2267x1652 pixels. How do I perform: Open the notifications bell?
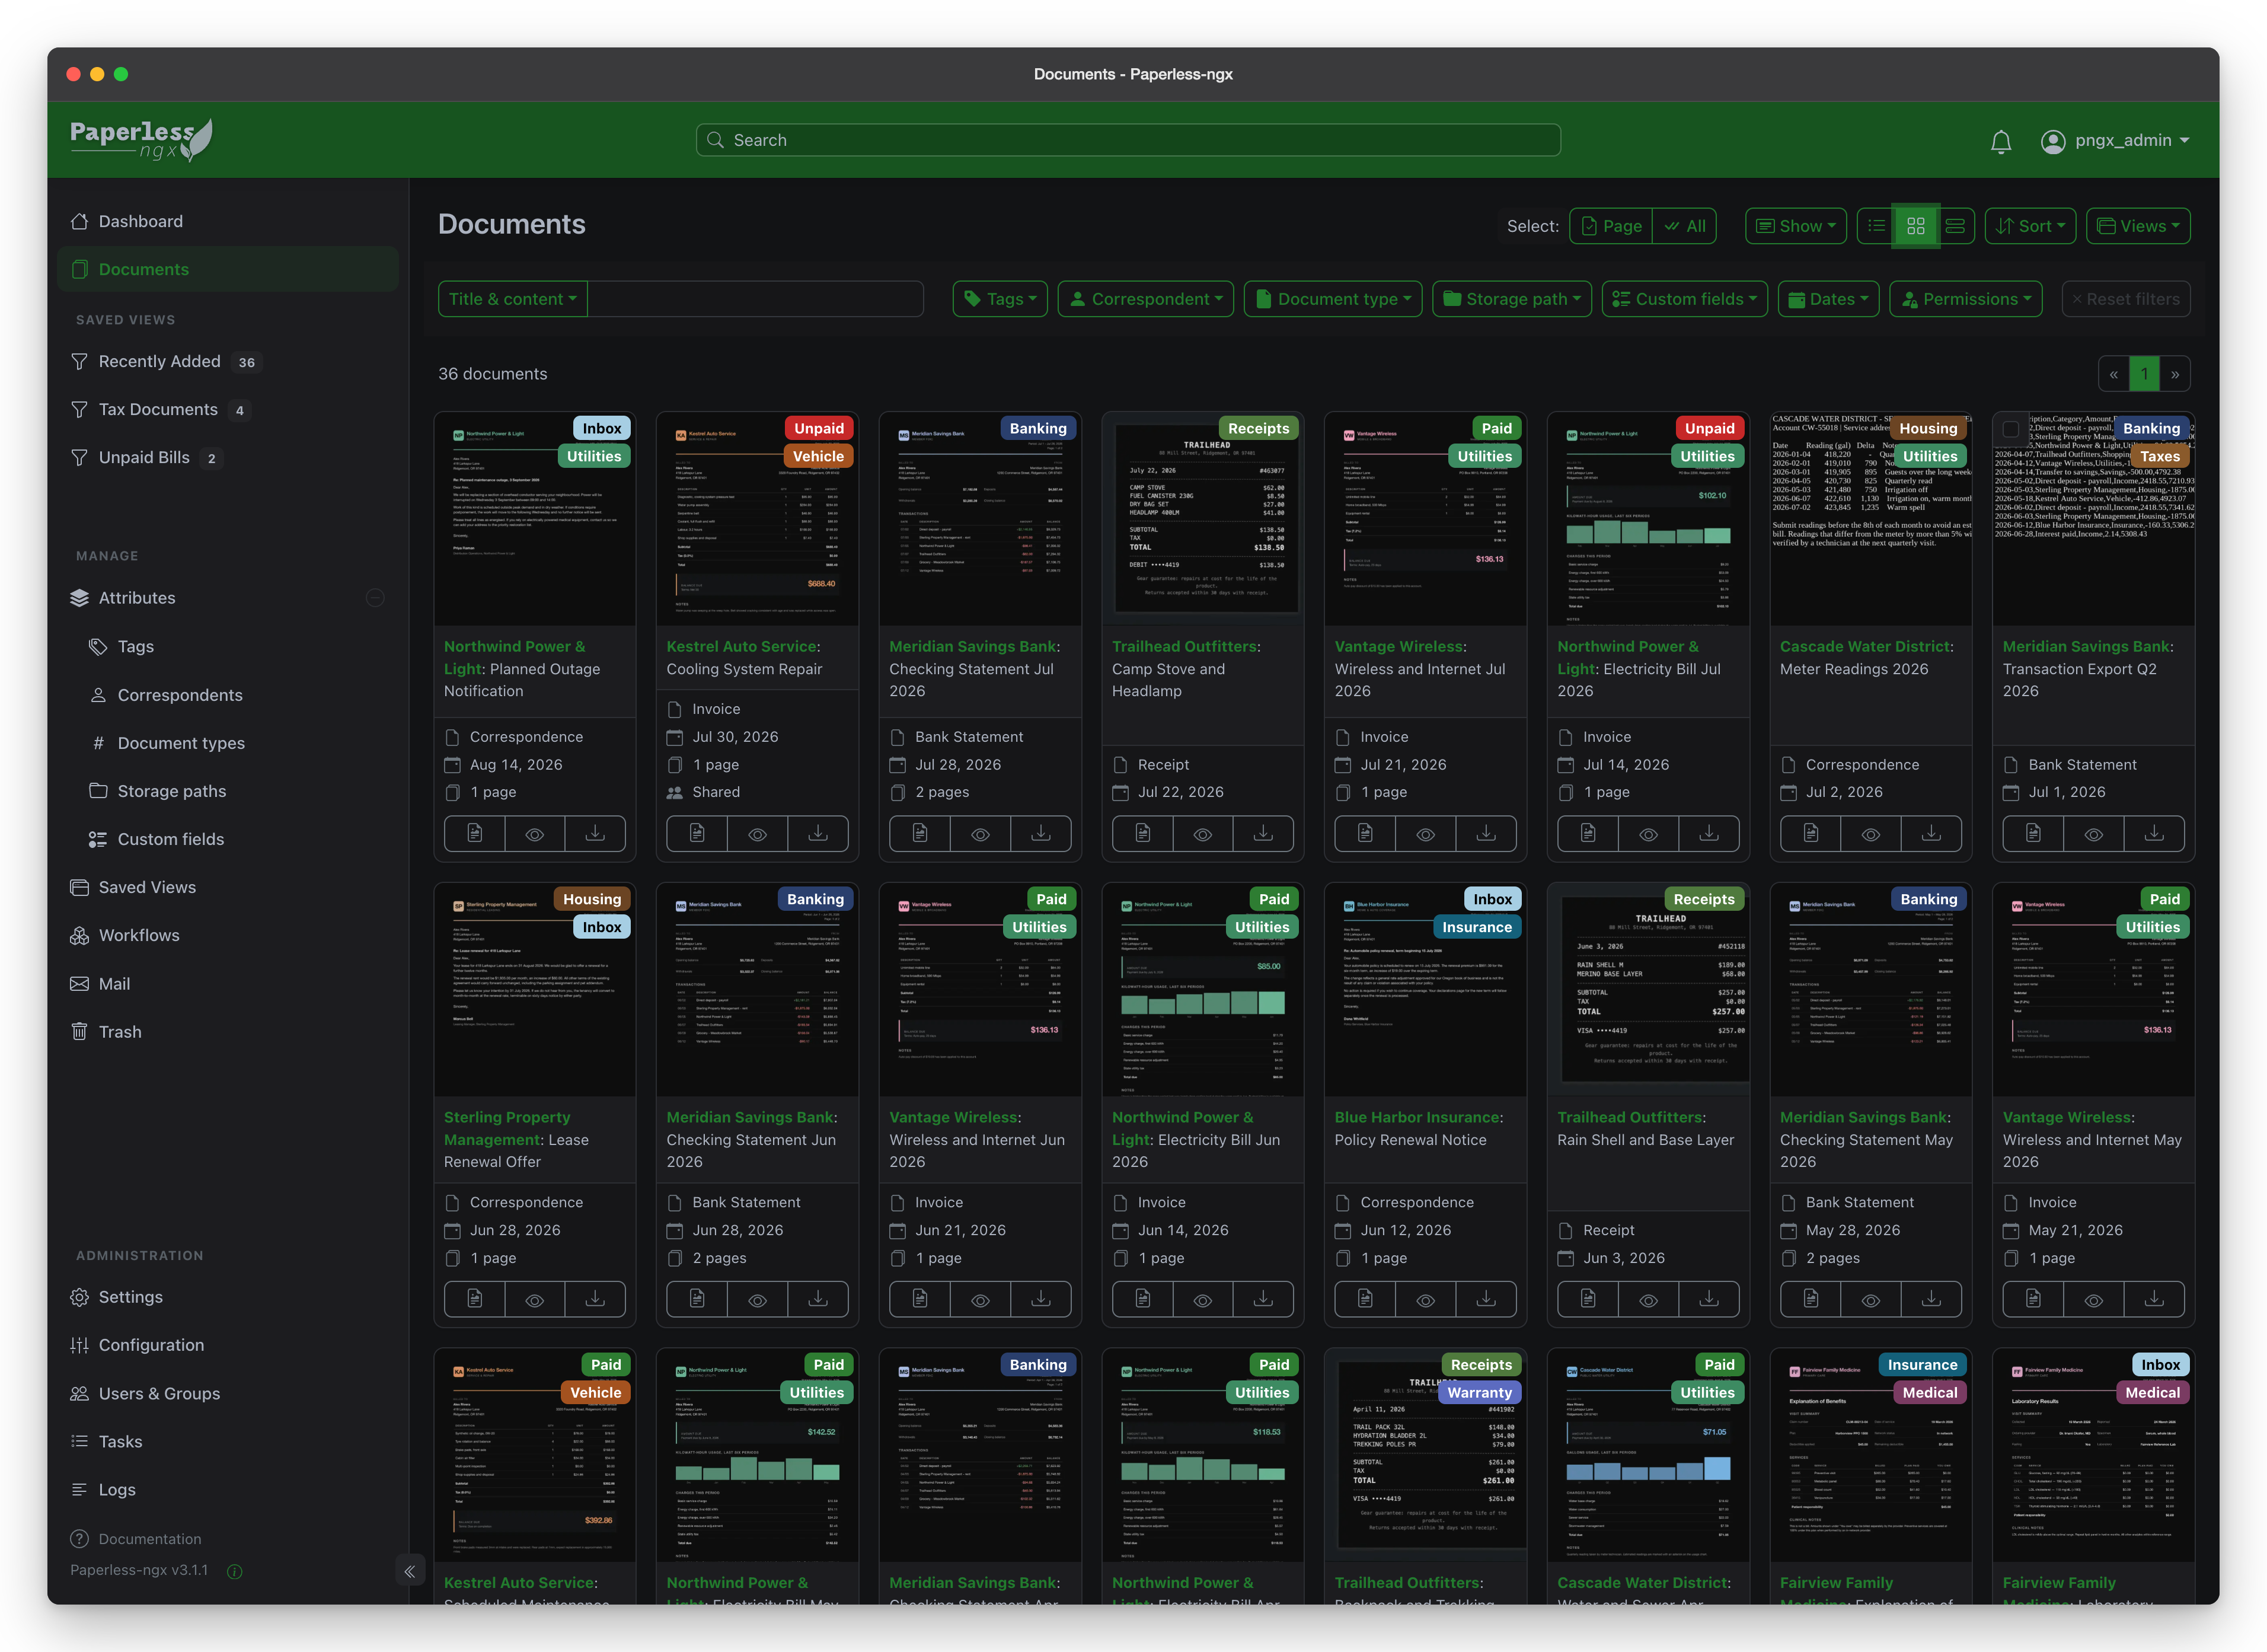point(2000,141)
